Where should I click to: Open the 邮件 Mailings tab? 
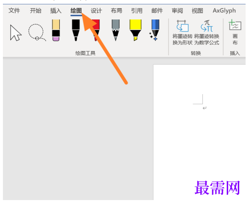(157, 11)
